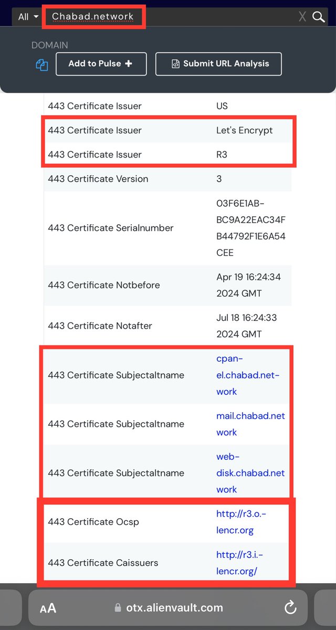Open the All search filter dropdown
Viewport: 336px width, 630px height.
[x=28, y=17]
